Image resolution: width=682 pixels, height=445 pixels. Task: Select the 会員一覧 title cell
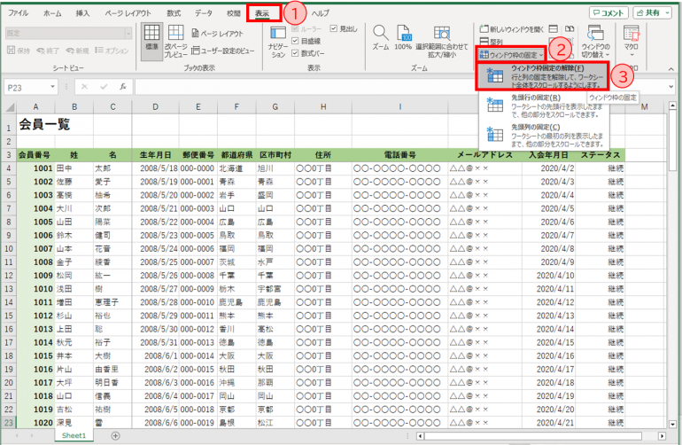click(x=35, y=125)
